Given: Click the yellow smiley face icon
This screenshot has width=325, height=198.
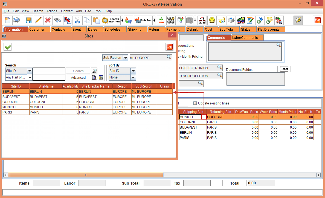Looking at the screenshot, I should coord(212,20).
